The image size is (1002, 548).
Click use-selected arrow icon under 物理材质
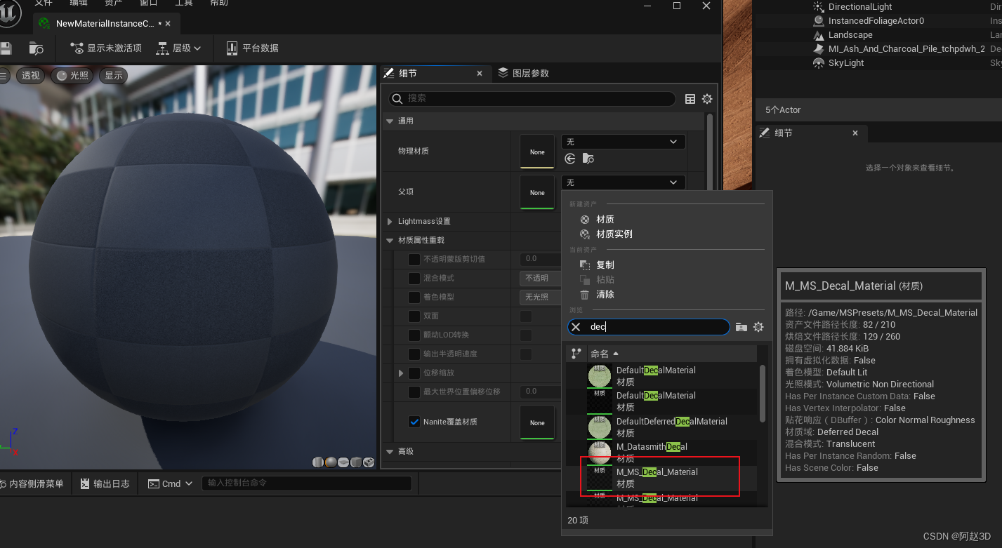pyautogui.click(x=570, y=159)
